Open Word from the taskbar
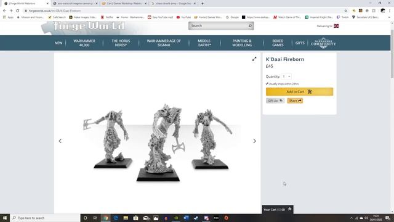The width and height of the screenshot is (394, 222). [x=186, y=218]
